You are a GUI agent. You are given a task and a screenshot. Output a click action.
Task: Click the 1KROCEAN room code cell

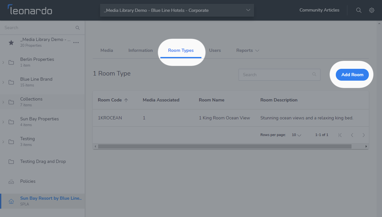click(110, 118)
